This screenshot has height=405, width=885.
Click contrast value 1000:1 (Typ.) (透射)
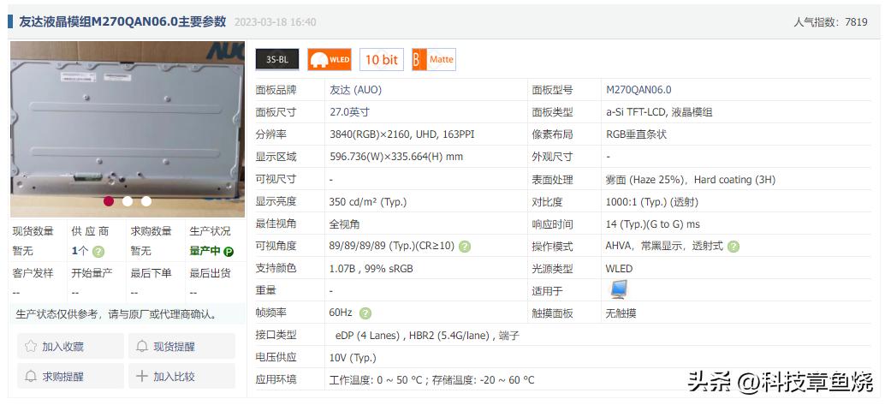[652, 202]
